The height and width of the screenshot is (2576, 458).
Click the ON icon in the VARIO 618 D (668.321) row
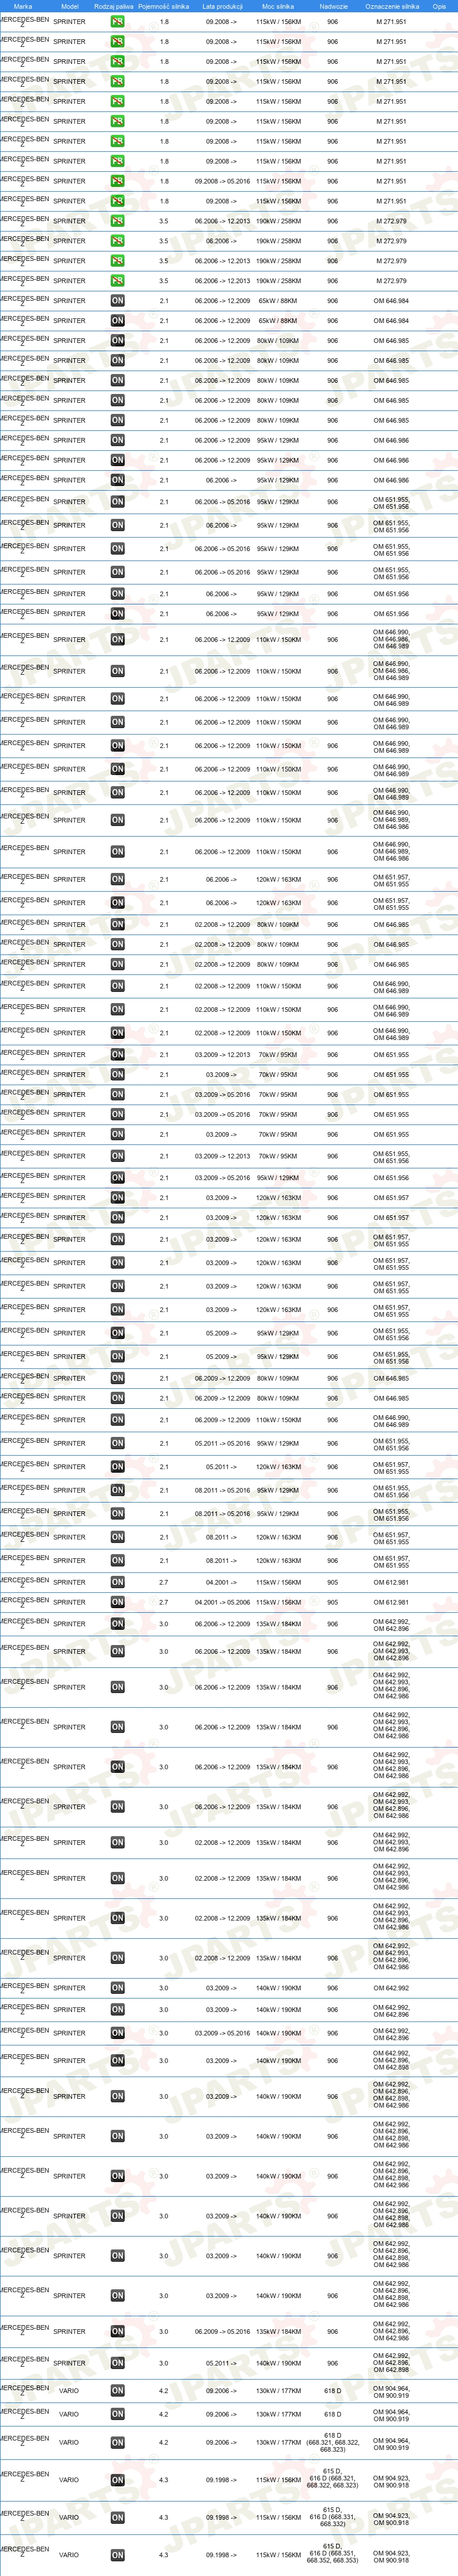pyautogui.click(x=117, y=2442)
